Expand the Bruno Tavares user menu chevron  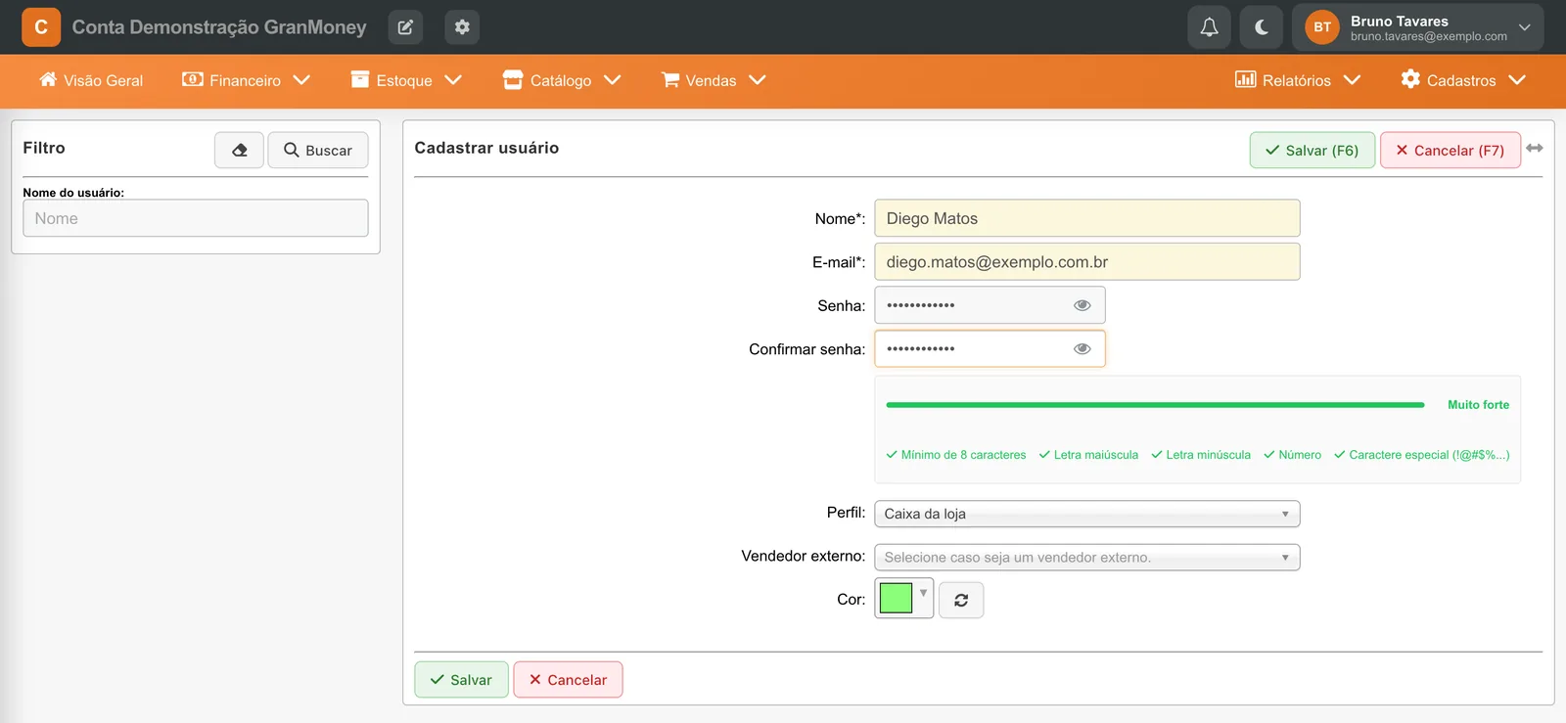click(x=1524, y=27)
